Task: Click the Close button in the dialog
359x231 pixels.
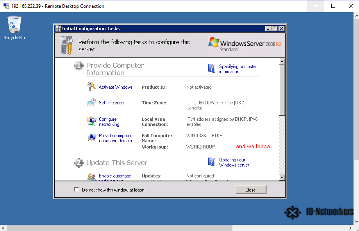Action: pyautogui.click(x=251, y=190)
